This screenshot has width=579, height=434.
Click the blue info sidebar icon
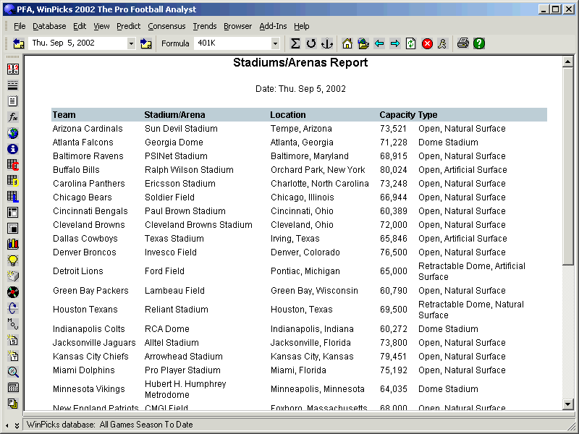click(x=13, y=149)
